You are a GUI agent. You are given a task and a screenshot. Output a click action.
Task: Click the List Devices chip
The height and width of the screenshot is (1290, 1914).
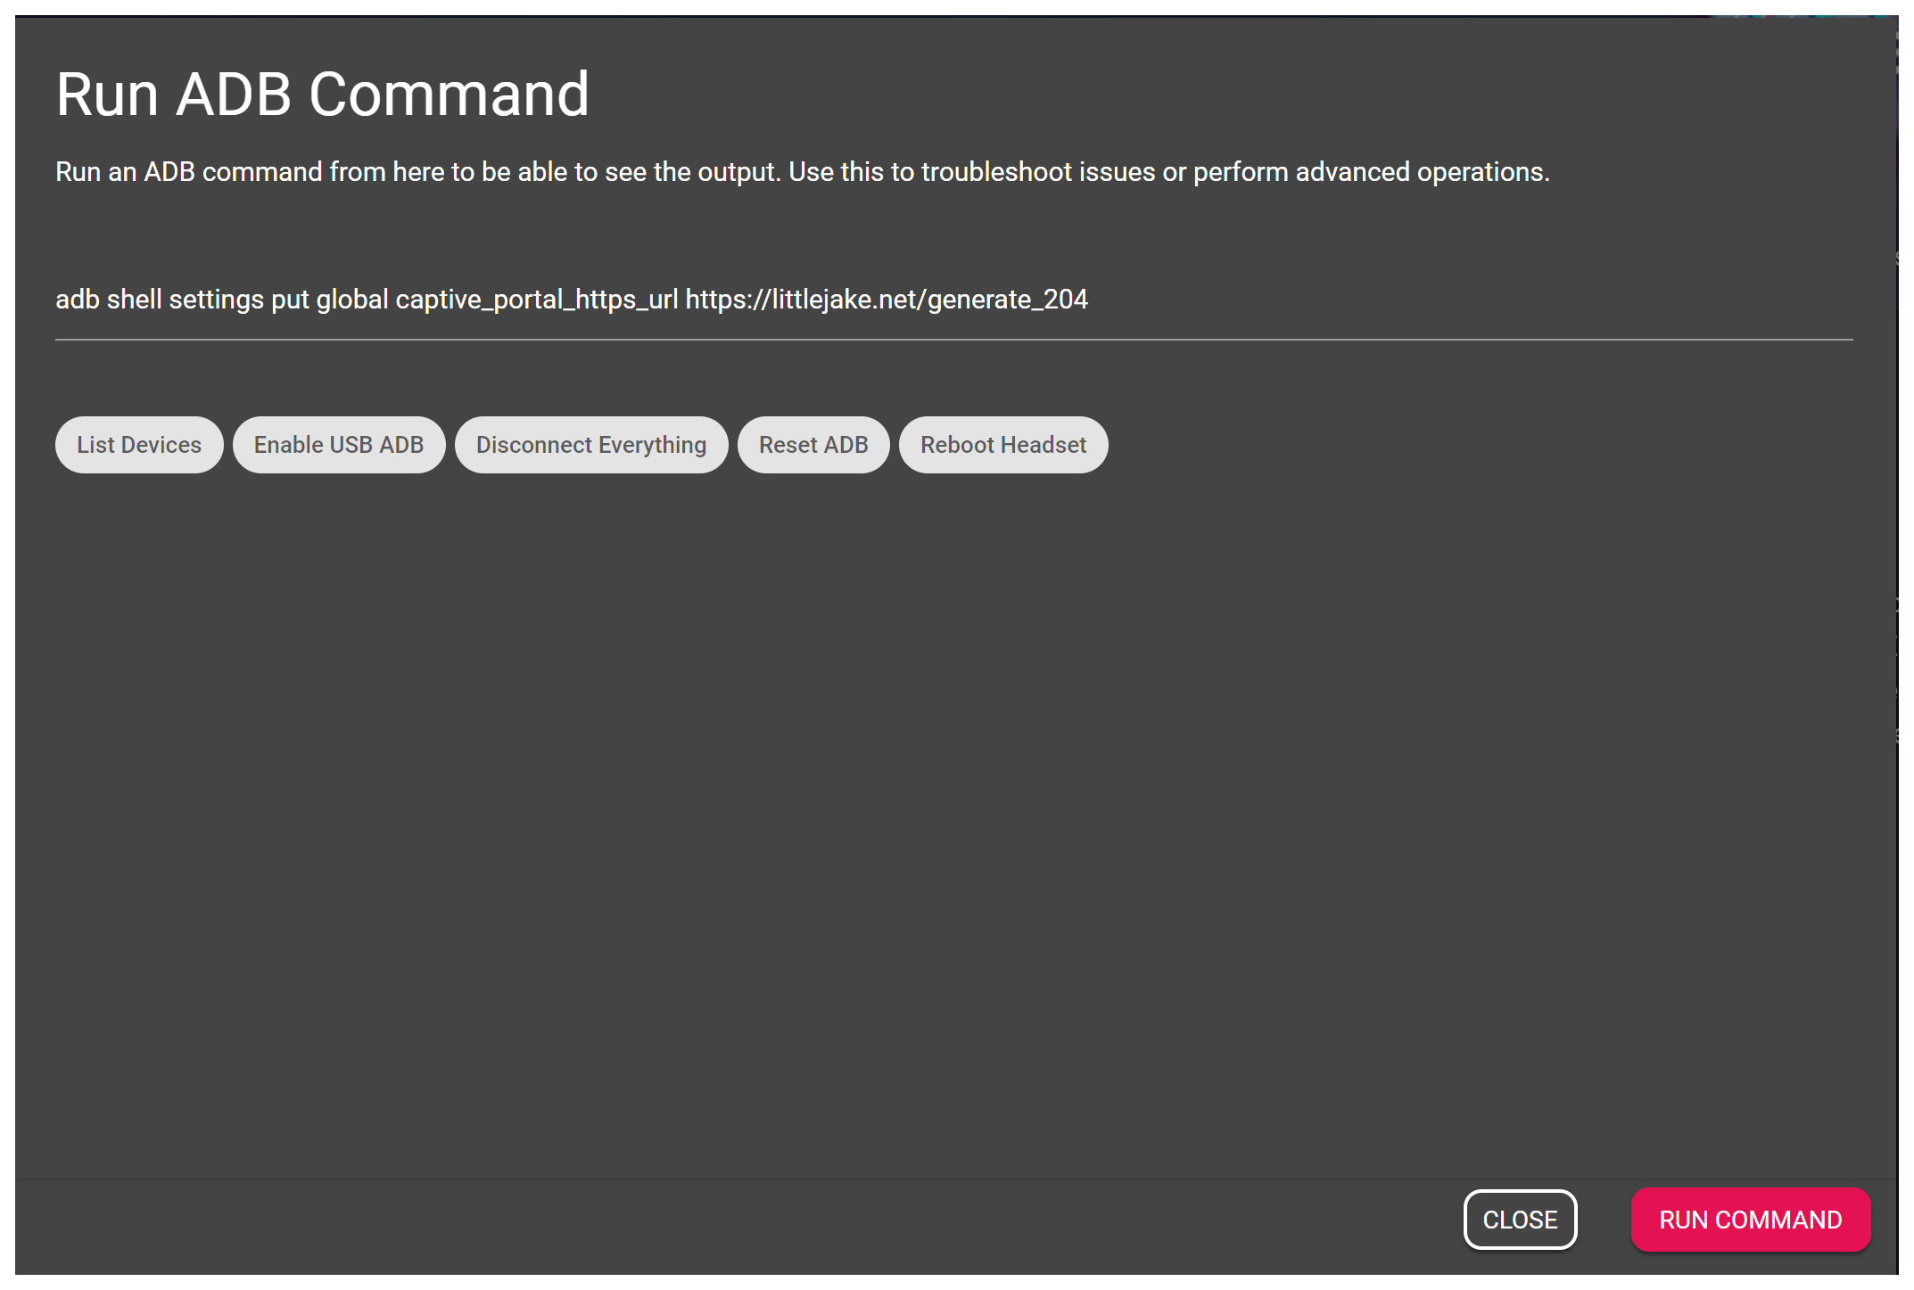pyautogui.click(x=139, y=445)
